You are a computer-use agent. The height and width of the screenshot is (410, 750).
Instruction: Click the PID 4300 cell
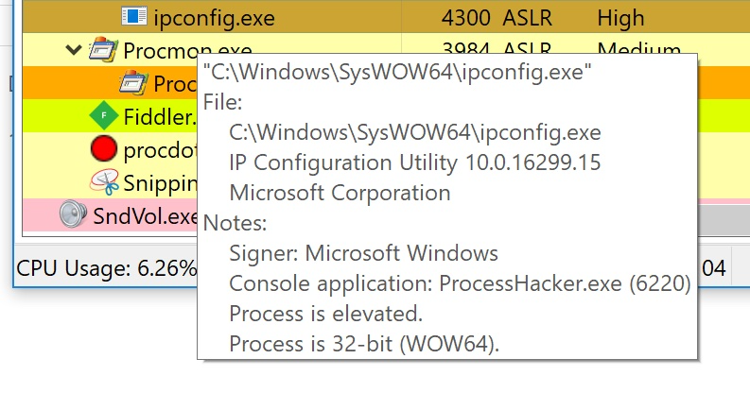click(x=465, y=18)
